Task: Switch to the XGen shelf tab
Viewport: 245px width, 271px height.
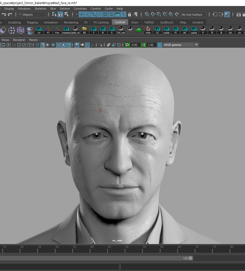Action: tap(135, 22)
